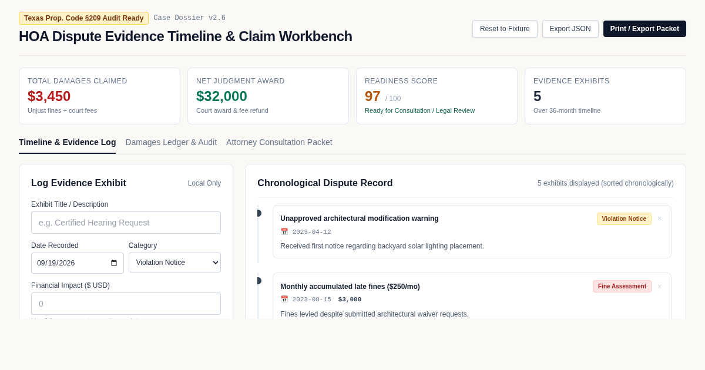Click the Total Damages Claimed $3,450 value

(x=49, y=96)
